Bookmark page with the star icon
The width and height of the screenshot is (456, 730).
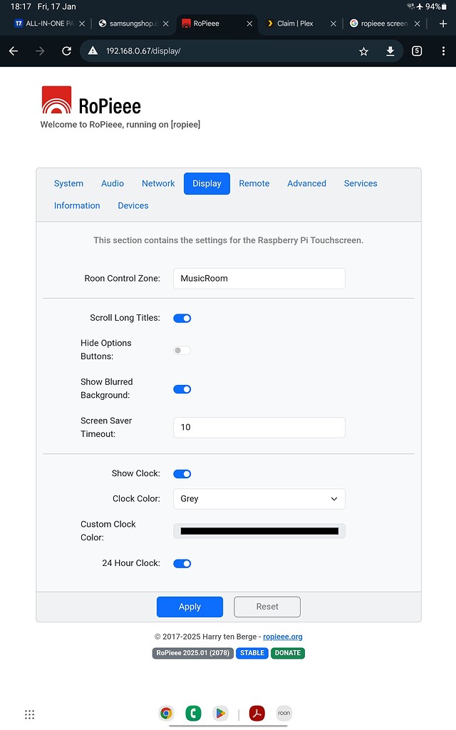pyautogui.click(x=363, y=51)
